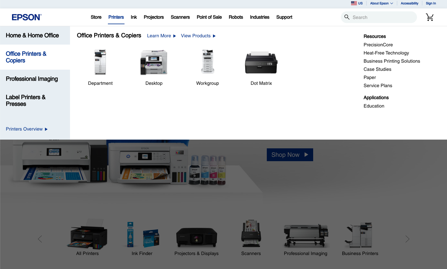Screen dimensions: 447x269
Task: Open the Store menu
Action: tap(96, 17)
